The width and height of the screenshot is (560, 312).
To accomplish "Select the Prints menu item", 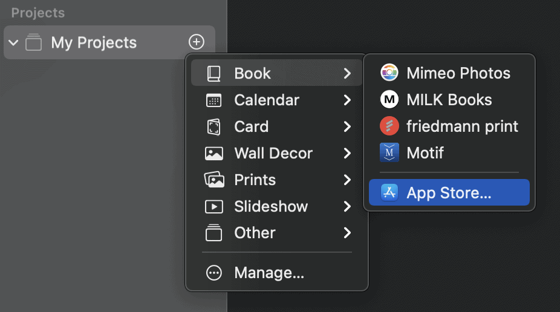I will [277, 180].
